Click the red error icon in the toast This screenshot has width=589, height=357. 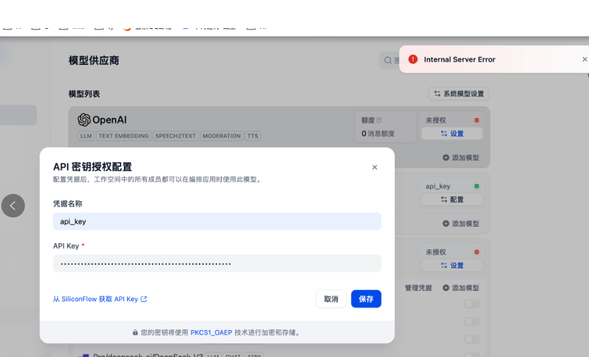[413, 60]
